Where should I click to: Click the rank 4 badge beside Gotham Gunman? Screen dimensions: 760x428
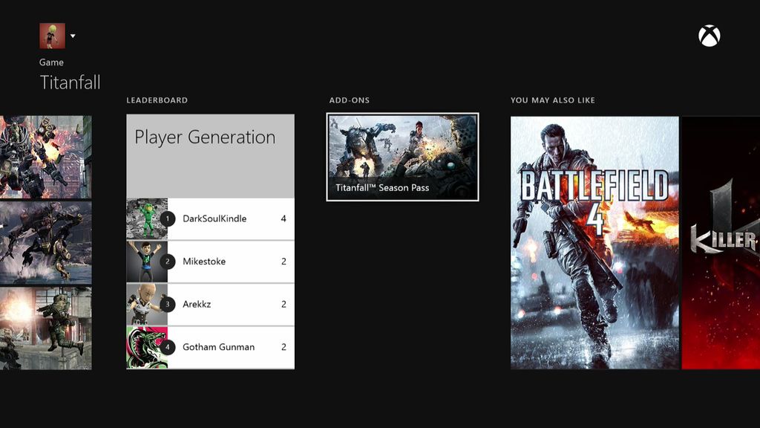pos(168,346)
